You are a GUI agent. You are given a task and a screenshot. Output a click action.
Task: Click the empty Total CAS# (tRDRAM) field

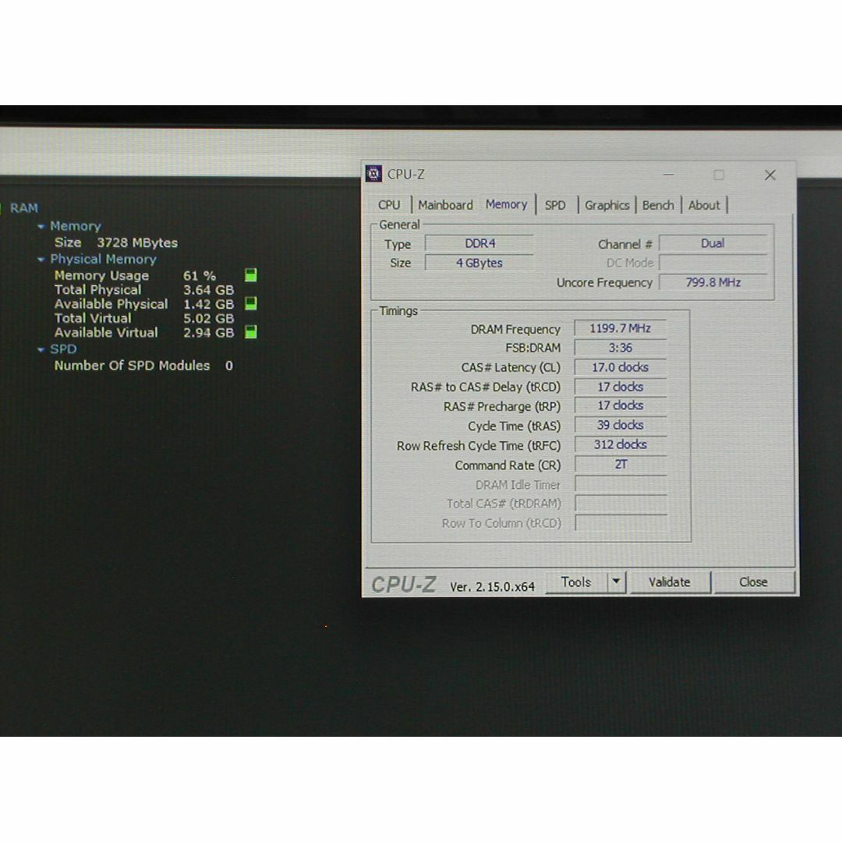tap(621, 504)
